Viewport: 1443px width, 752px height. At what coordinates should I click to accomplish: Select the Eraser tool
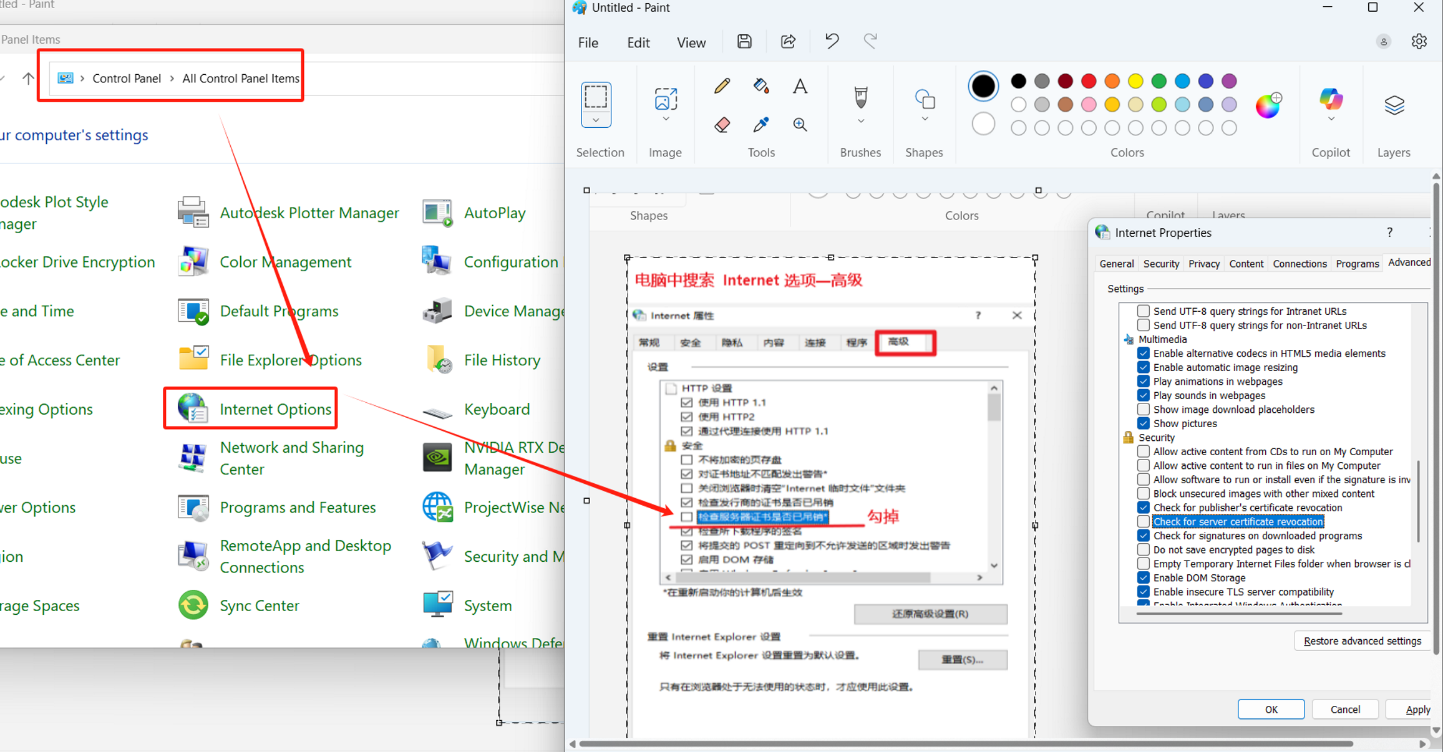722,125
